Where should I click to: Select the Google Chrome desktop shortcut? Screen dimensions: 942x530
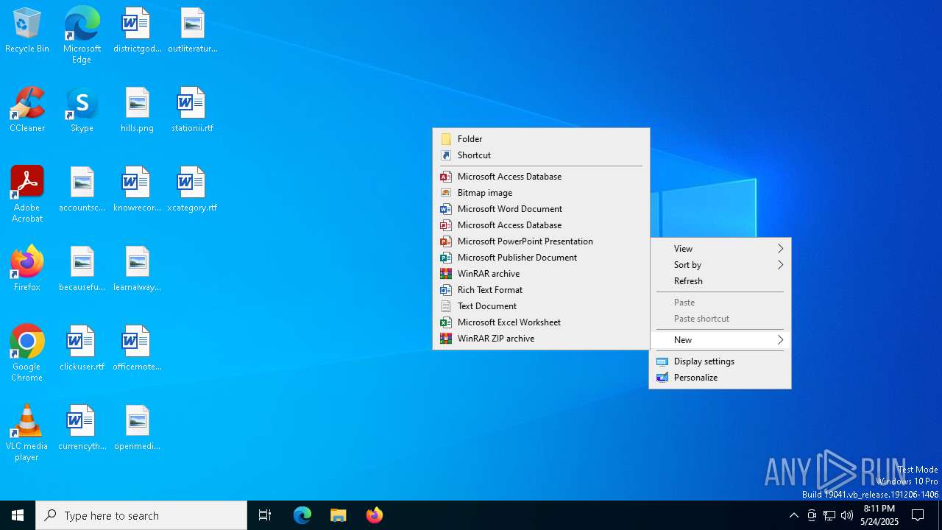coord(27,353)
